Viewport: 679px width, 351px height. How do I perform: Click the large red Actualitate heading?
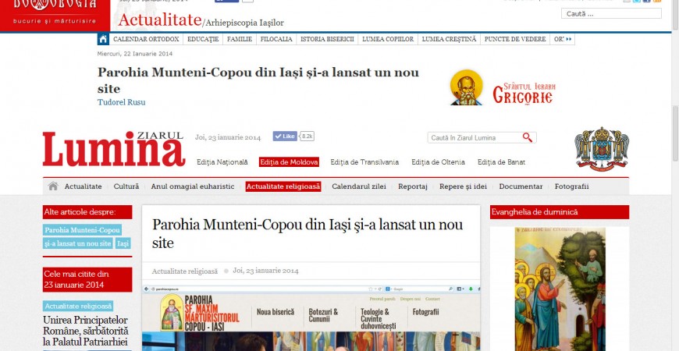[160, 19]
